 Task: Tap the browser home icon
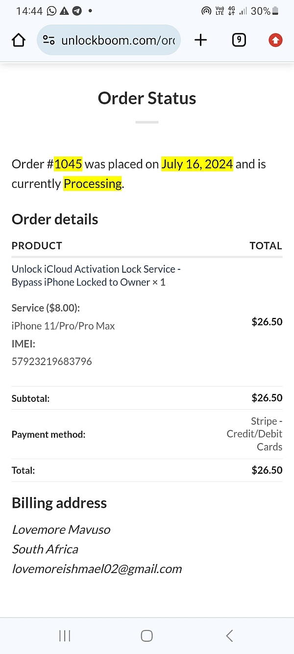19,40
